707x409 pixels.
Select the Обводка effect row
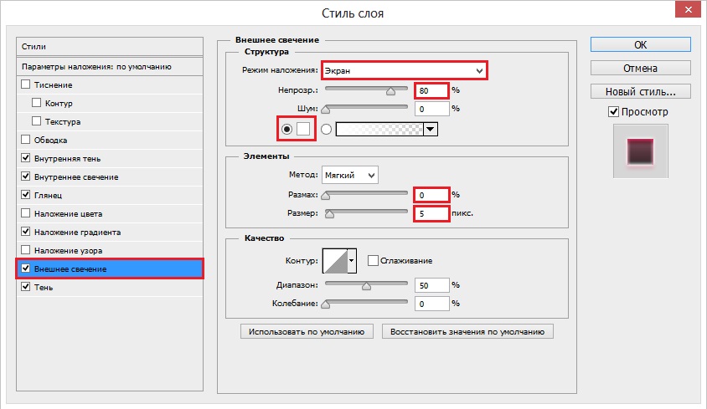(x=110, y=140)
